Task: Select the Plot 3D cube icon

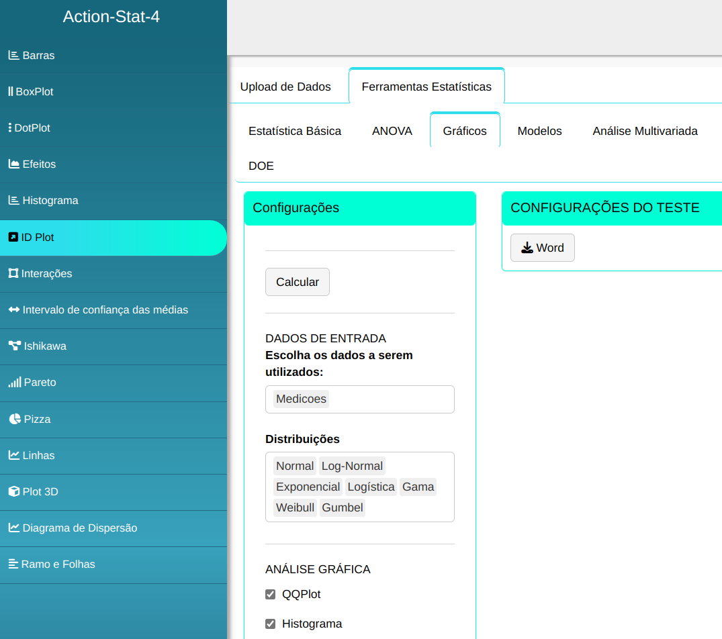Action: coord(13,492)
